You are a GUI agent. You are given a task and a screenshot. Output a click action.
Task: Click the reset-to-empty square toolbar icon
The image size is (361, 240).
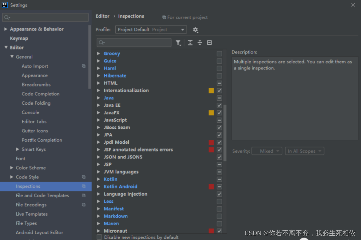pos(209,42)
